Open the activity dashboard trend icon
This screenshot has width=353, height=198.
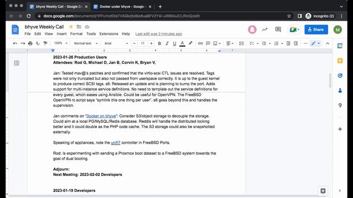click(x=265, y=29)
